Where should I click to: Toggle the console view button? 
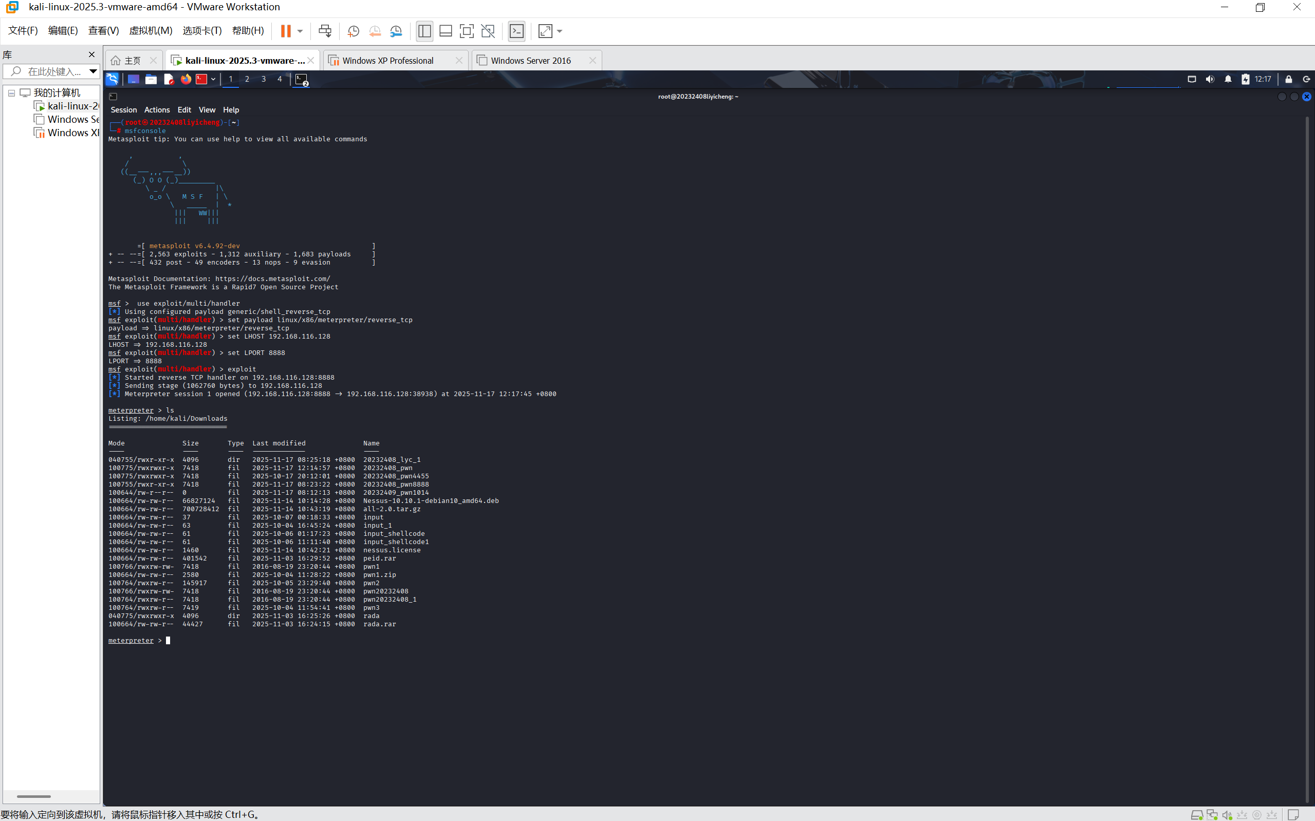tap(516, 31)
